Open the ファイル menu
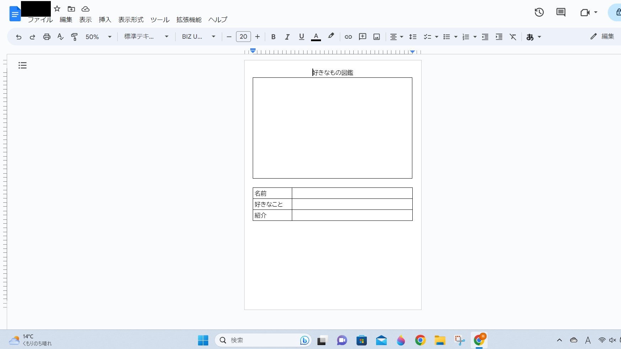621x349 pixels. click(40, 20)
